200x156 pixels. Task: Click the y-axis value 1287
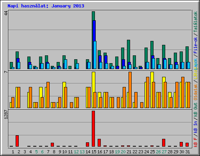[x=6, y=114]
